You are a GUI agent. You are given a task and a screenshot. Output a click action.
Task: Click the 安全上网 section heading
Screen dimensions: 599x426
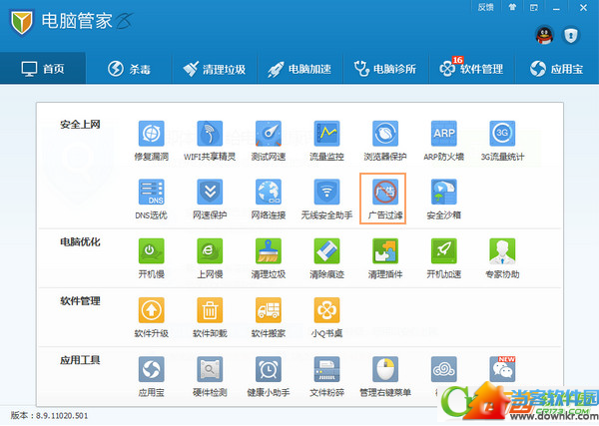pyautogui.click(x=80, y=125)
